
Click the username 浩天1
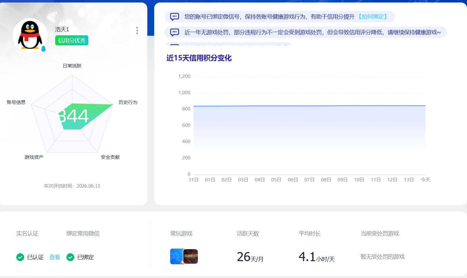[x=62, y=29]
